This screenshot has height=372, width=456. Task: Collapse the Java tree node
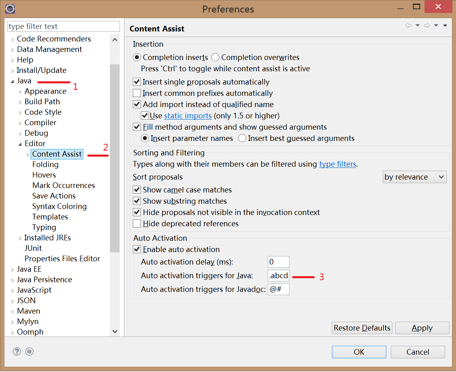click(x=12, y=81)
